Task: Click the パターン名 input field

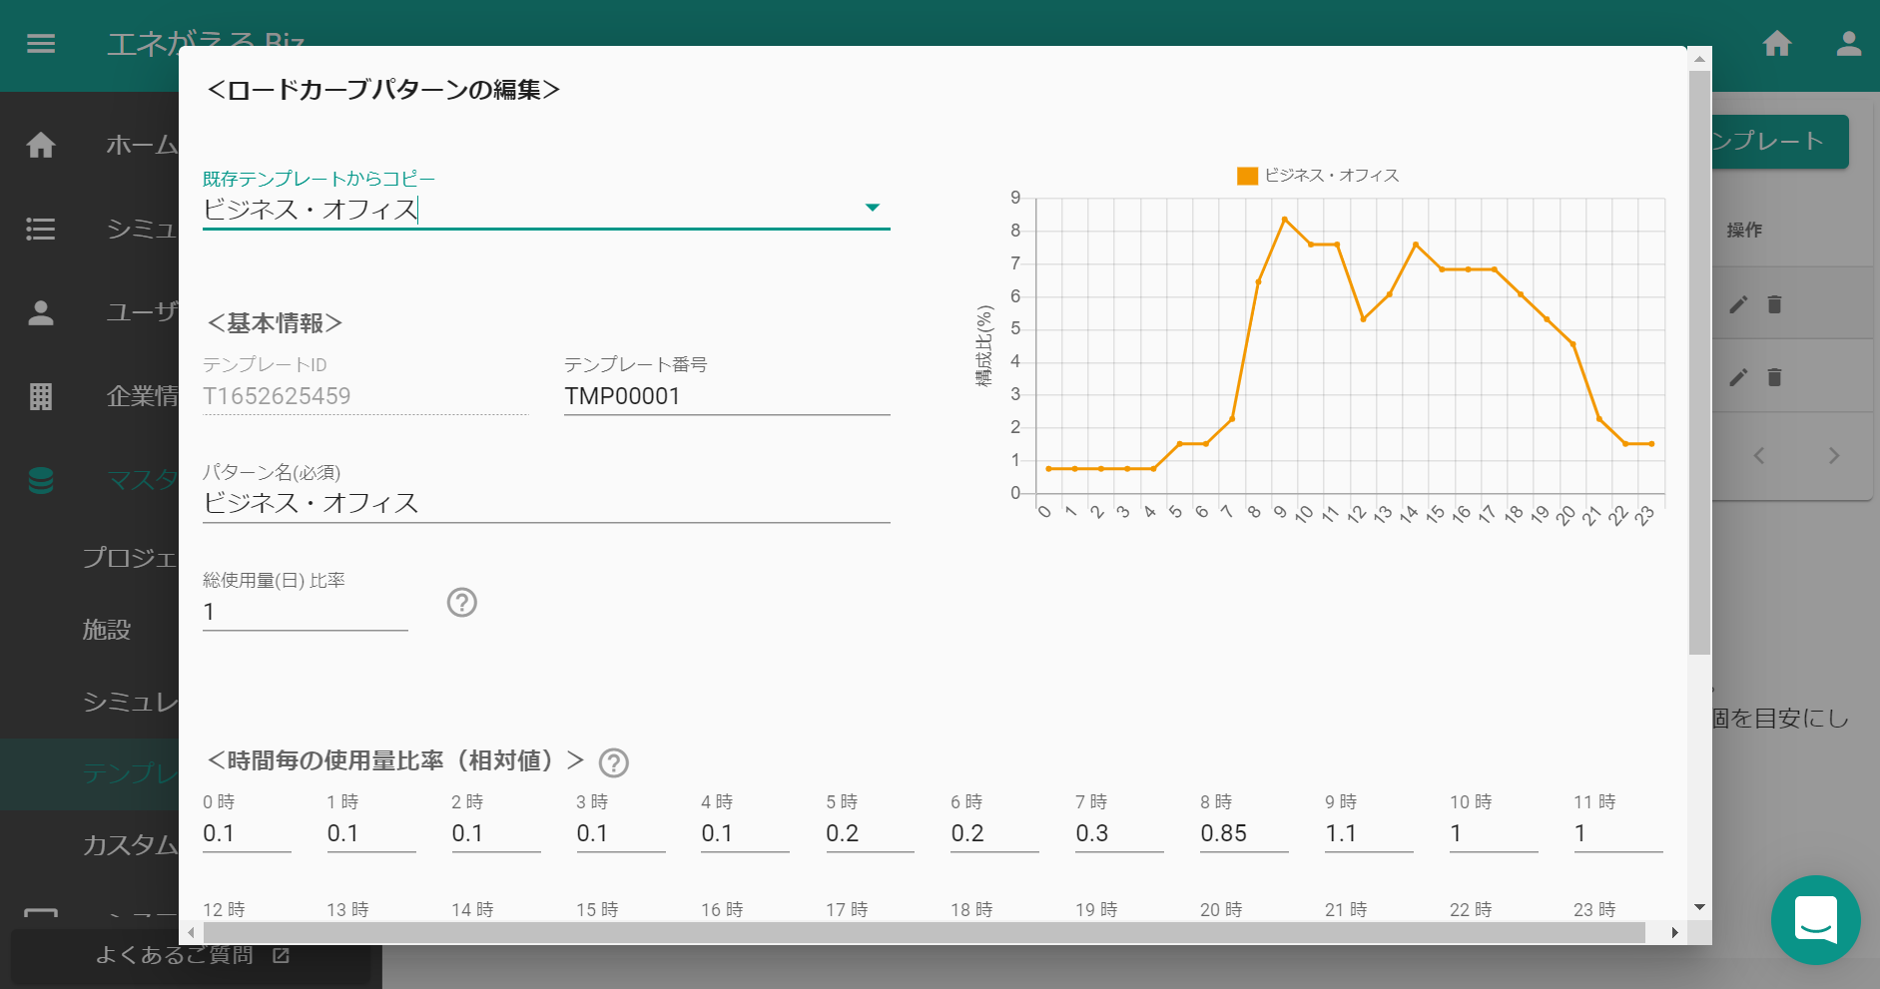Action: [x=545, y=503]
